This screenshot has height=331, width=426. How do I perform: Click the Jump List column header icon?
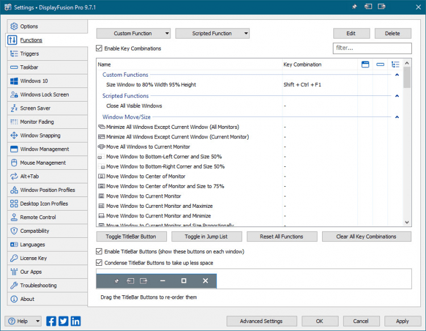pos(396,65)
